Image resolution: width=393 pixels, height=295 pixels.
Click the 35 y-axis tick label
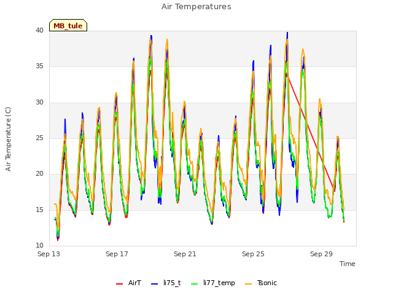click(x=39, y=66)
